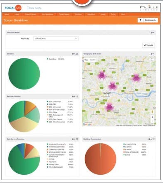Click the S21 - Office legend swatch
Screen dimensions: 163x183
48,112
